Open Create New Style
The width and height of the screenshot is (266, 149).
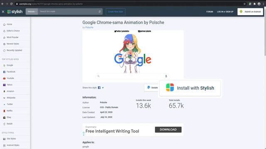click(x=116, y=12)
